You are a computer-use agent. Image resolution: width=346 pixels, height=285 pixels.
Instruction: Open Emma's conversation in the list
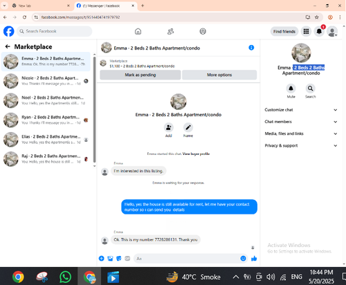tap(46, 62)
